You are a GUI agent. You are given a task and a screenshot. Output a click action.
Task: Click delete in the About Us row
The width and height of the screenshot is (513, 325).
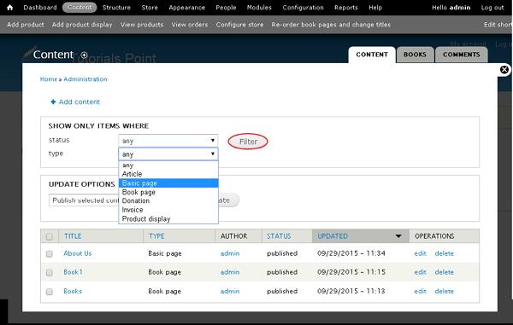(x=444, y=253)
